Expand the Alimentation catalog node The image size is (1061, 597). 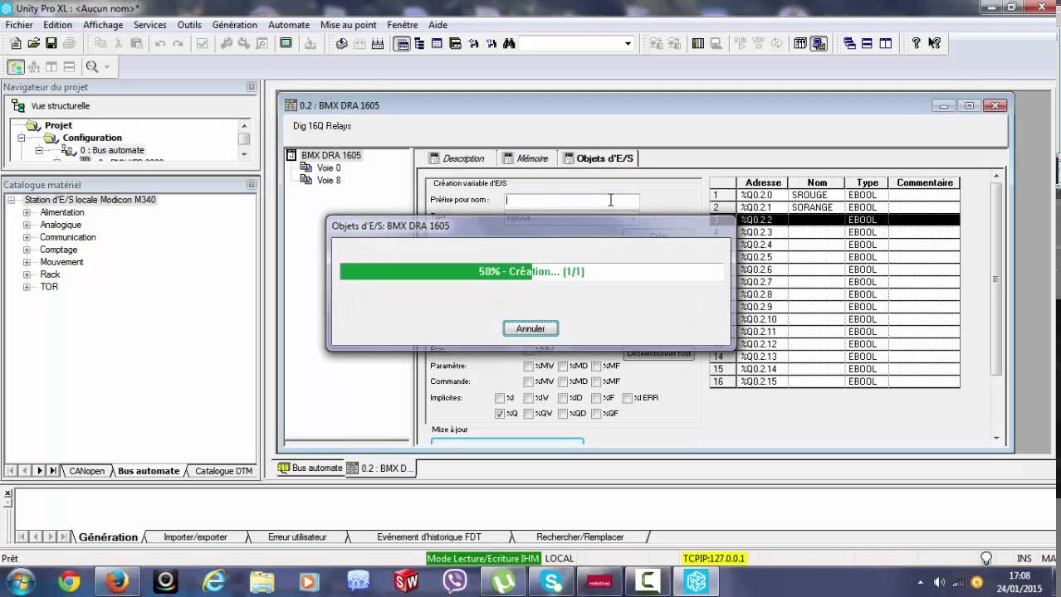27,212
